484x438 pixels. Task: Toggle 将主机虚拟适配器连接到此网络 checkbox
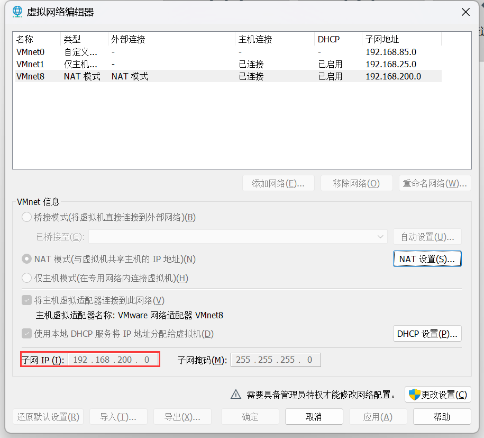tap(26, 300)
